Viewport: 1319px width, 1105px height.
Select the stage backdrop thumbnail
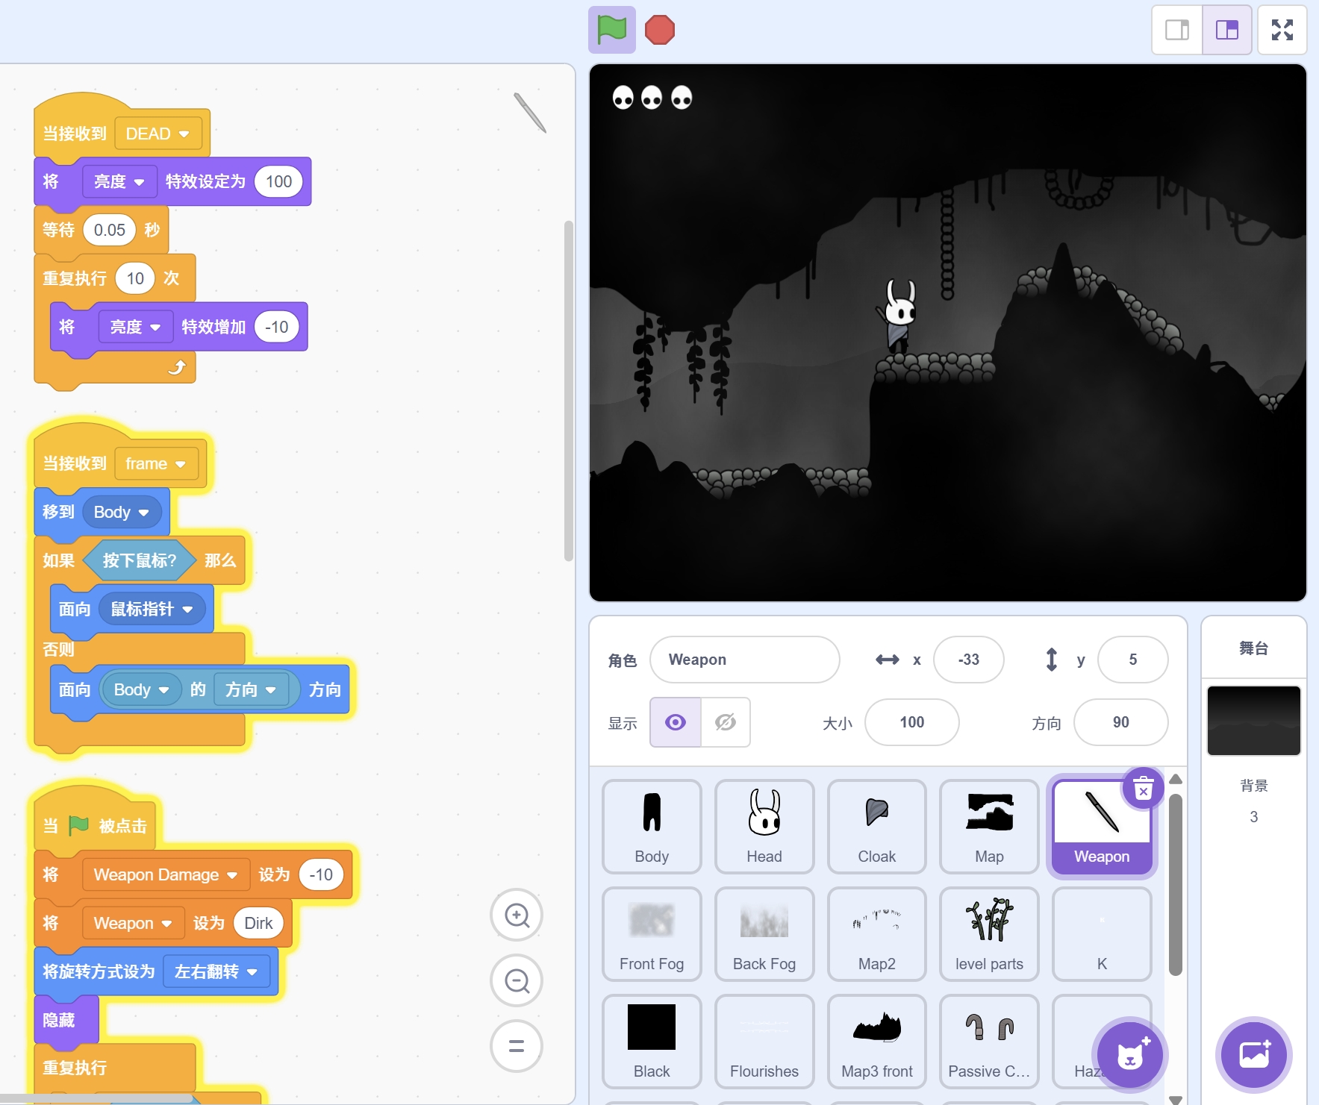coord(1254,721)
